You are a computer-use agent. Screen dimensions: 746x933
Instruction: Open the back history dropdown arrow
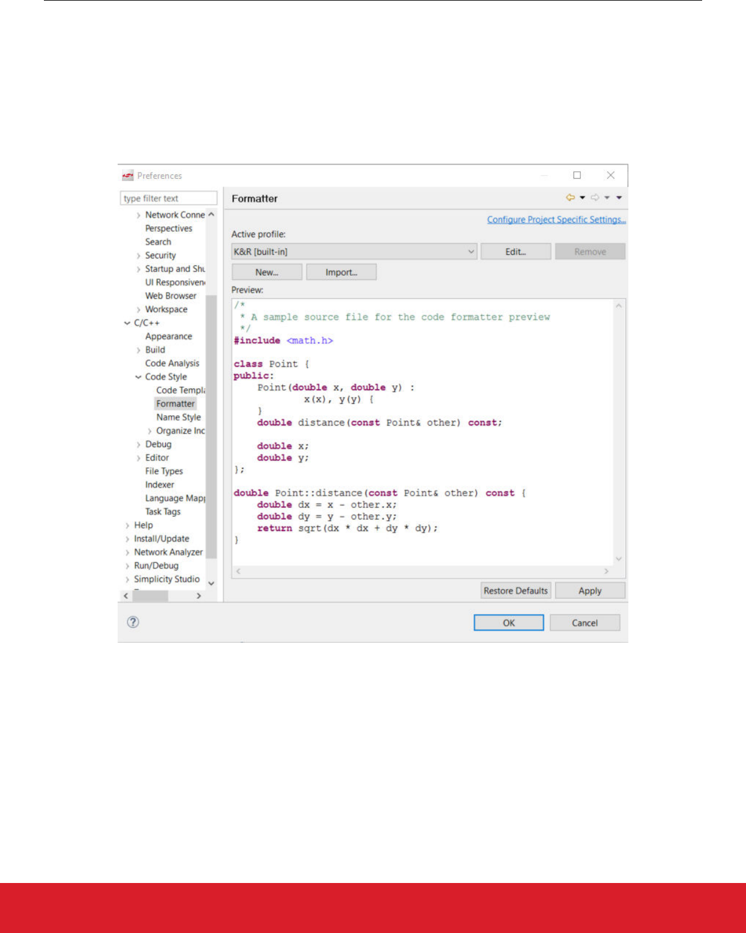582,198
